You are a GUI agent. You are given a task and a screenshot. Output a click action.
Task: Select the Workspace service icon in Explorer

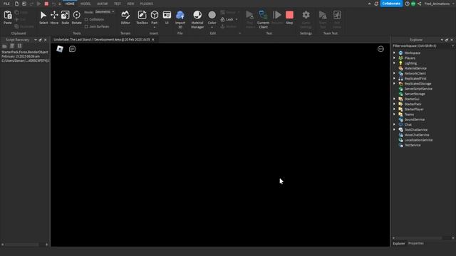(400, 53)
